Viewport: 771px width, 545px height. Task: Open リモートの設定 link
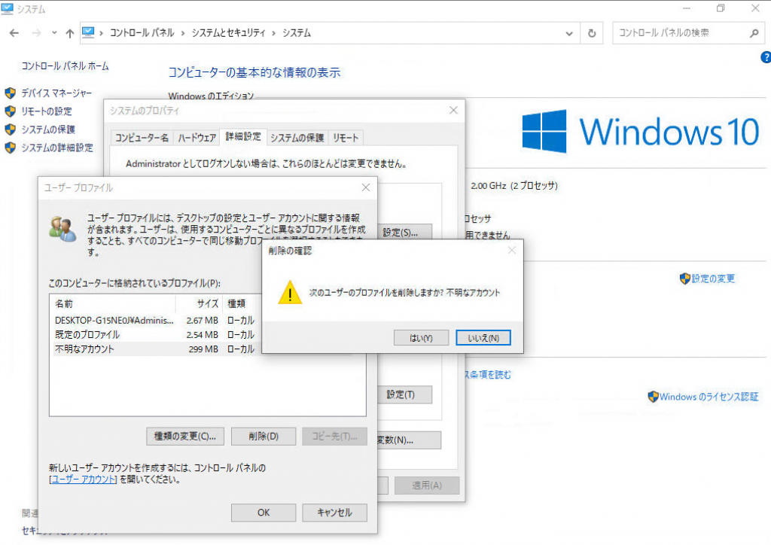(46, 111)
